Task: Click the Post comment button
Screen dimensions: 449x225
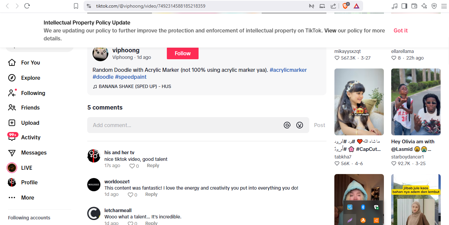Action: coord(319,125)
